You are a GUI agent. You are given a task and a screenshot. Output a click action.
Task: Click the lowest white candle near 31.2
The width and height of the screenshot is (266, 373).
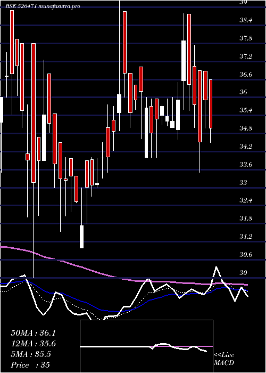coord(81,237)
